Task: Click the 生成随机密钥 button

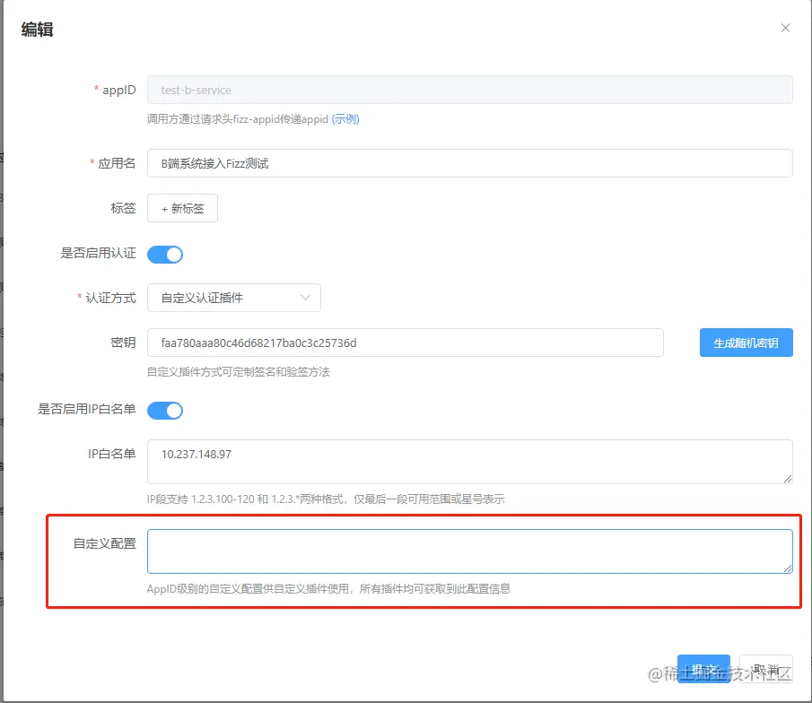Action: [747, 343]
